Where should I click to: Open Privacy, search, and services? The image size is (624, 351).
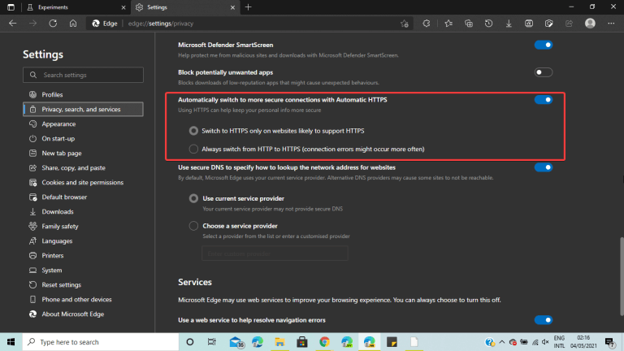83,109
